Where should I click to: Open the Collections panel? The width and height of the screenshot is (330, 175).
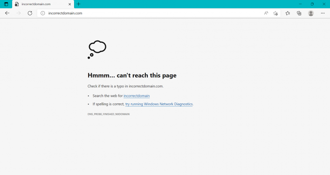(299, 13)
